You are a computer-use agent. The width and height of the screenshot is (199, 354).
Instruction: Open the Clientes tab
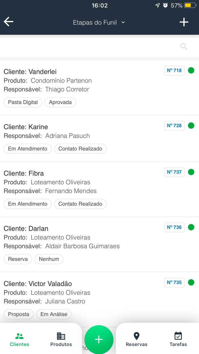click(19, 339)
